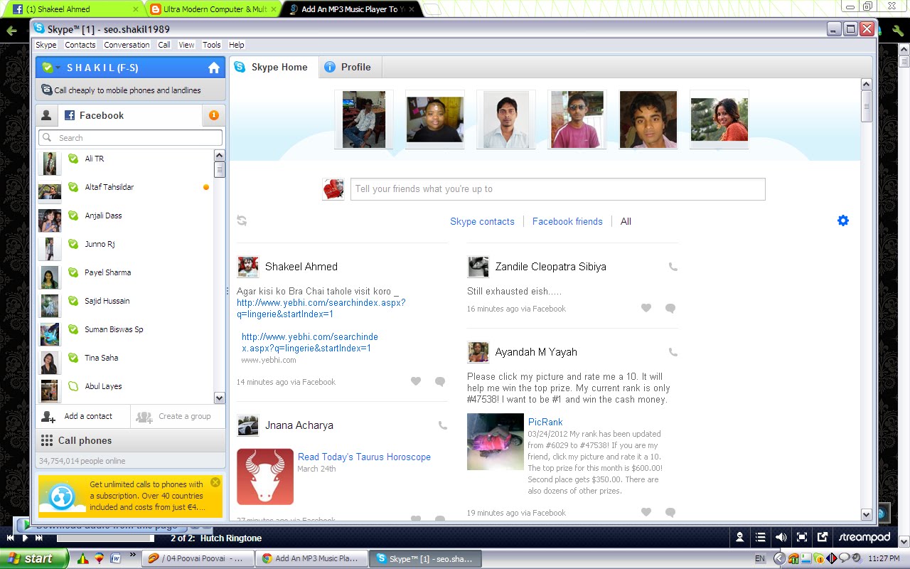Click the Skype Home house icon
Screen dimensions: 910x569
click(x=213, y=67)
